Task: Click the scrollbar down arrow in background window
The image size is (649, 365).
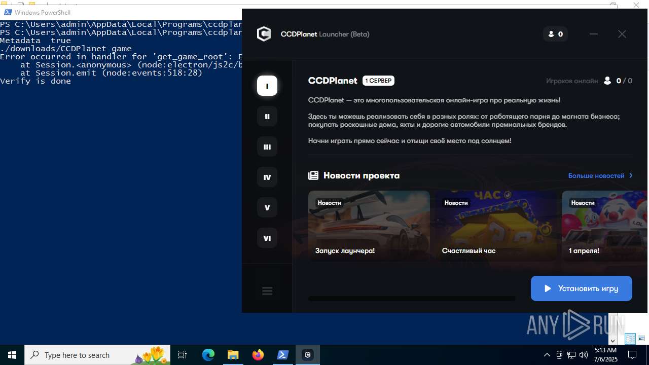Action: coord(612,341)
